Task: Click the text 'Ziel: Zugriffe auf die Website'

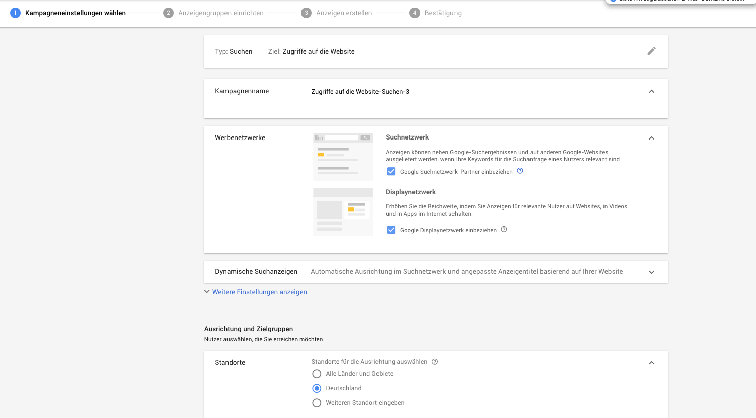Action: tap(312, 51)
